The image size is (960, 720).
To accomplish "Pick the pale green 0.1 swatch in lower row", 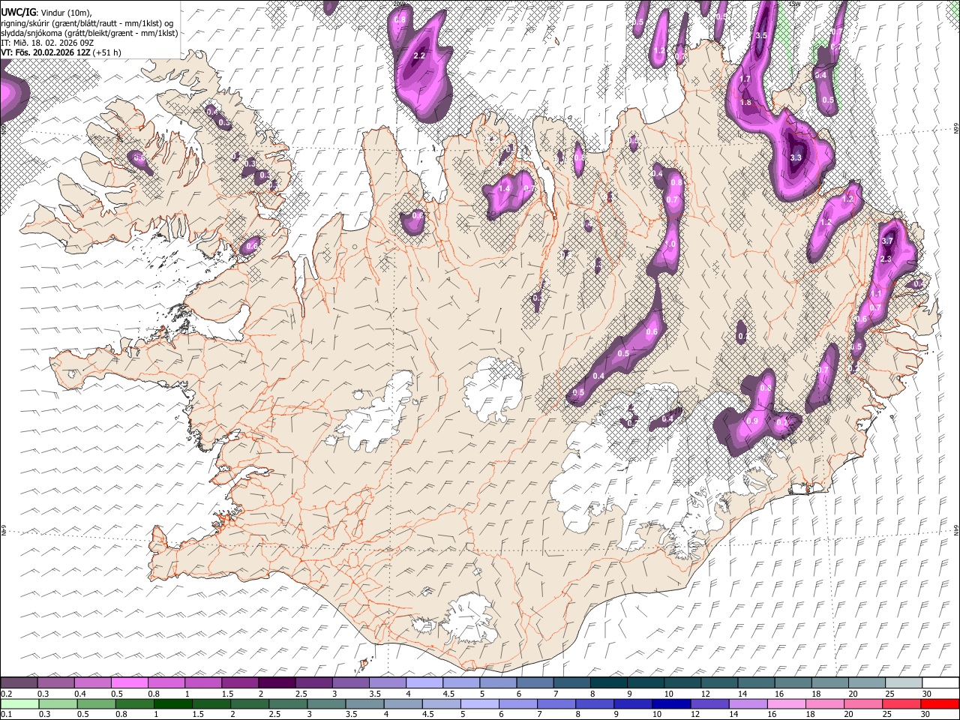I will point(19,703).
